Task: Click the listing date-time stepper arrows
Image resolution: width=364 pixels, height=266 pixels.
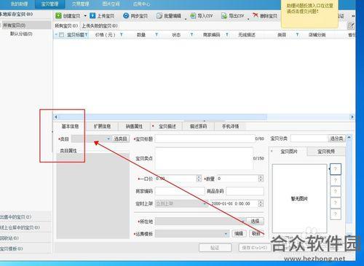Action: (261, 203)
